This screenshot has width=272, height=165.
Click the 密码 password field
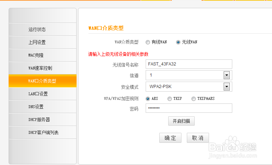pyautogui.click(x=189, y=108)
